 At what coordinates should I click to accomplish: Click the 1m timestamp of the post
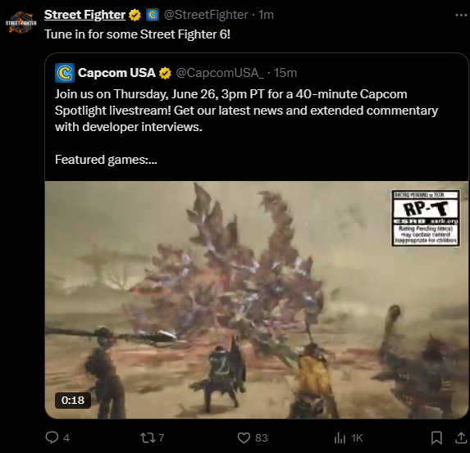(266, 15)
